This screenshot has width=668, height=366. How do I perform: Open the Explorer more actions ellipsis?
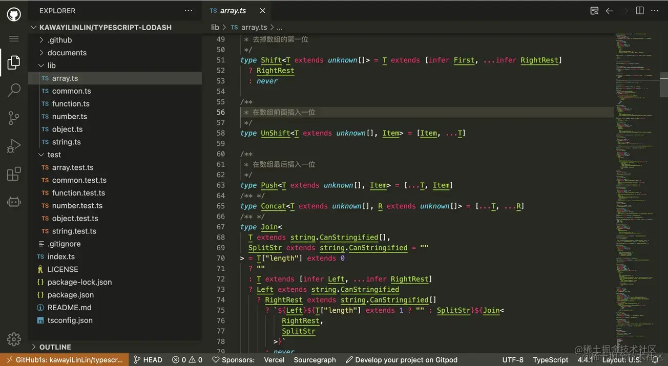tap(189, 11)
